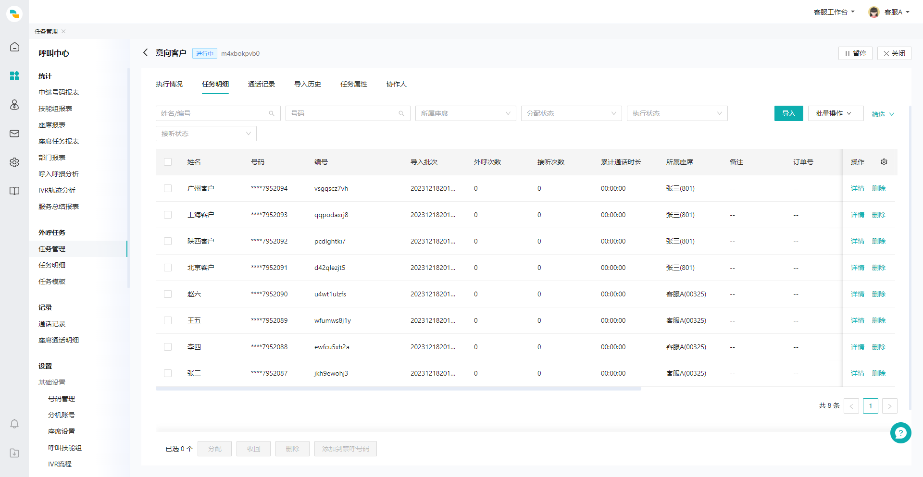Open the 执行状态 dropdown

pyautogui.click(x=677, y=113)
